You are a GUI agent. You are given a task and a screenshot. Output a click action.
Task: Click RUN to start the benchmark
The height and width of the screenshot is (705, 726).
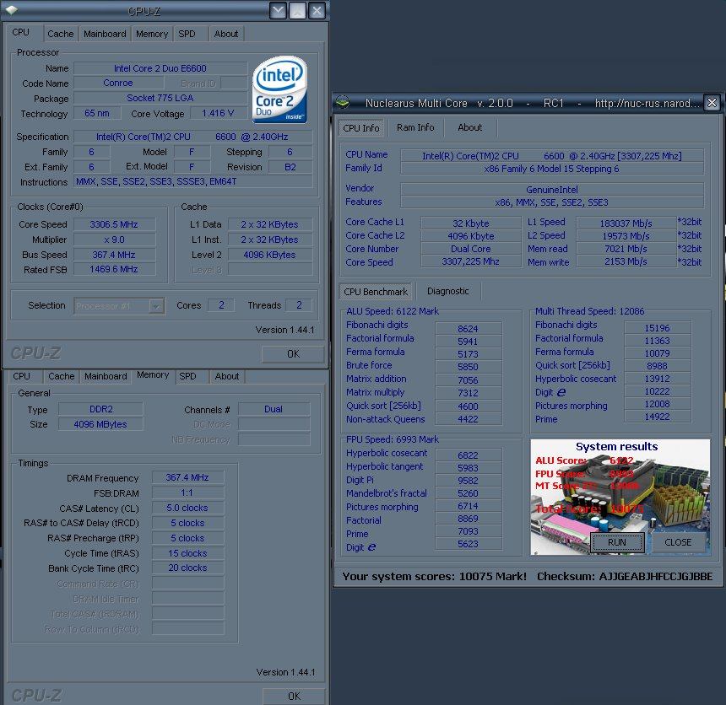click(617, 542)
